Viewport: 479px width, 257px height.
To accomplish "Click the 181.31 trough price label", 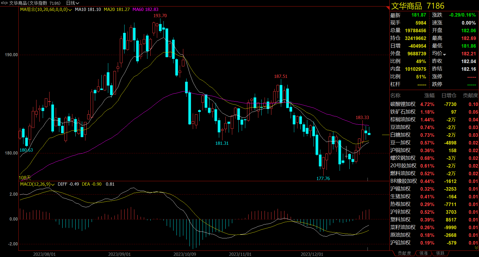I will 222,143.
